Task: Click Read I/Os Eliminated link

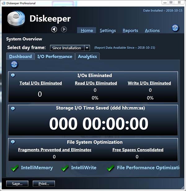Action: [x=96, y=83]
